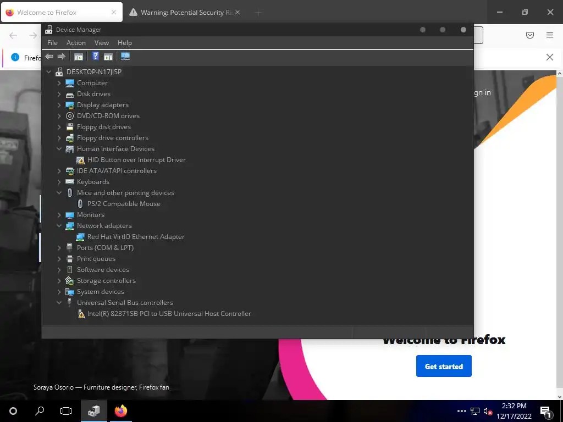This screenshot has height=422, width=563.
Task: Select the Floppy disk drives icon
Action: 70,127
